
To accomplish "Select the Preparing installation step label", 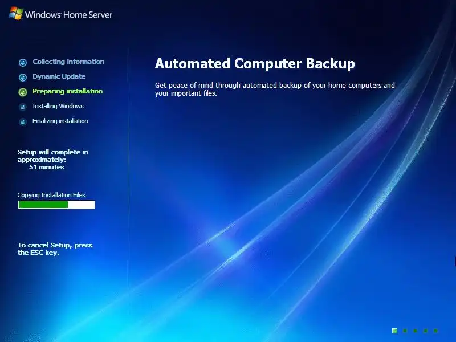I will [67, 91].
